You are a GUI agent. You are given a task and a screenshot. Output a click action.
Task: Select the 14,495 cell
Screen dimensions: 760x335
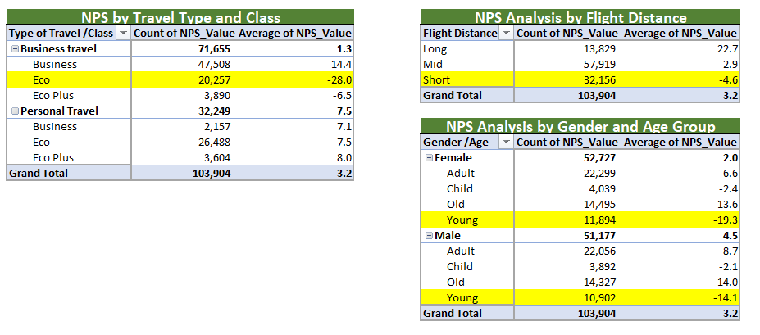point(599,204)
